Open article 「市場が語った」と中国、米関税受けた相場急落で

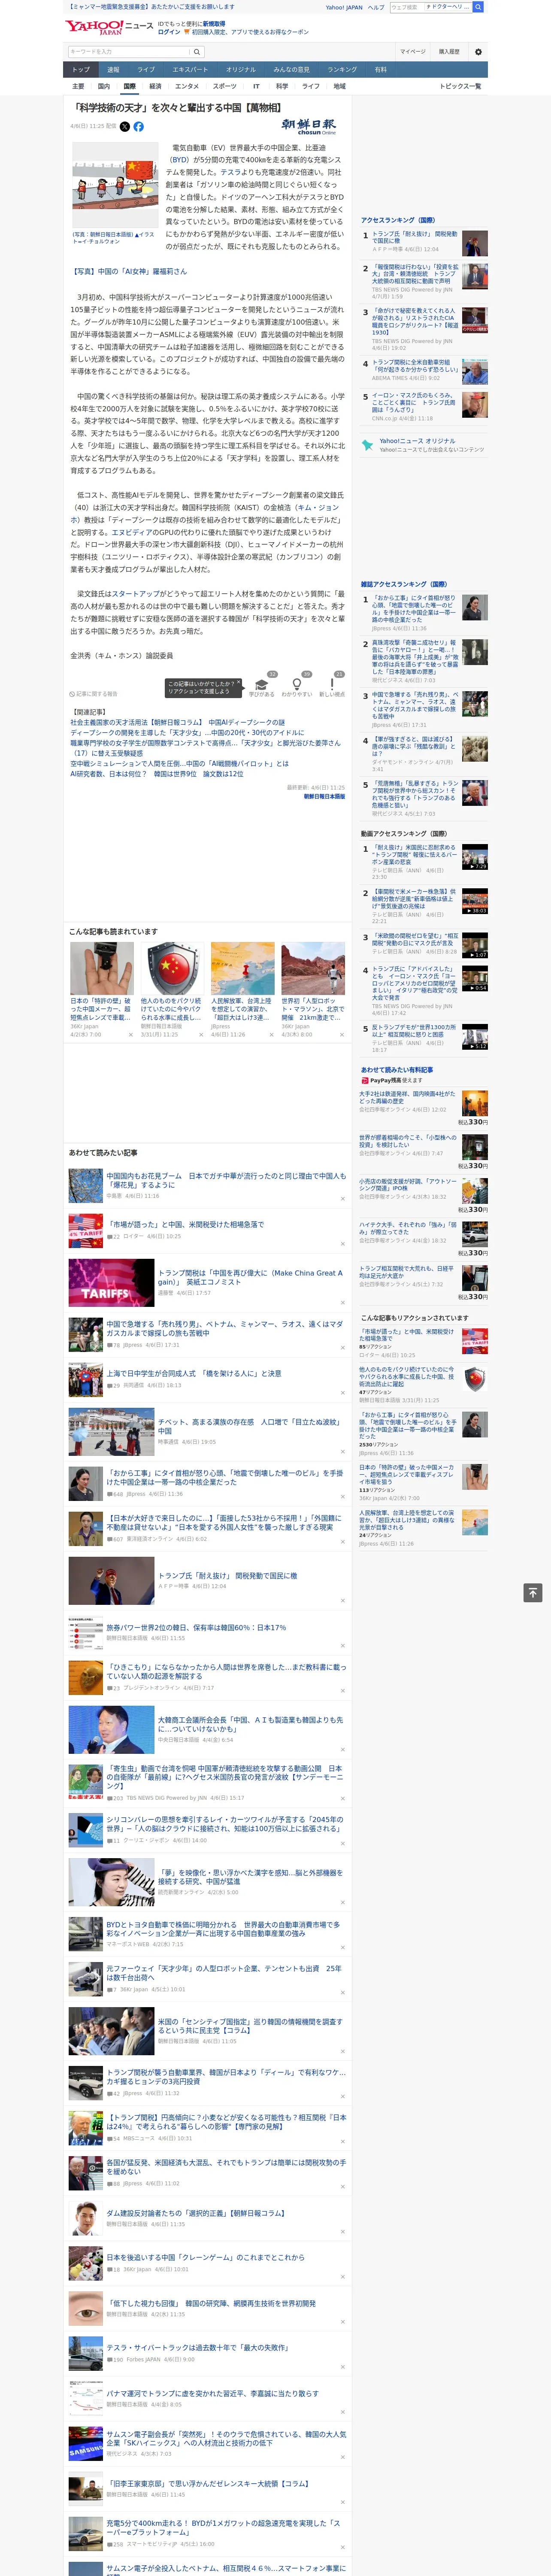click(x=186, y=1224)
